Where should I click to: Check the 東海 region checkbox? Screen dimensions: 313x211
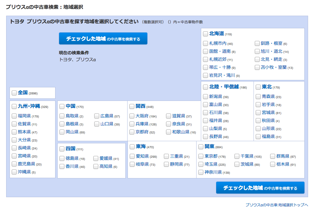tap(132, 147)
